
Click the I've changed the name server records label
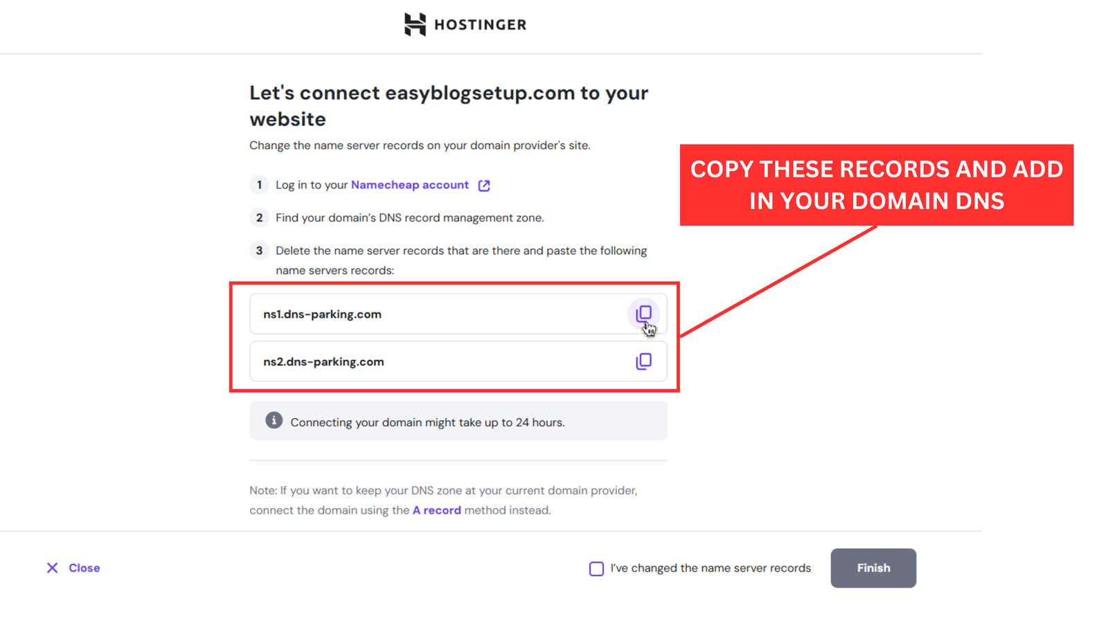711,568
